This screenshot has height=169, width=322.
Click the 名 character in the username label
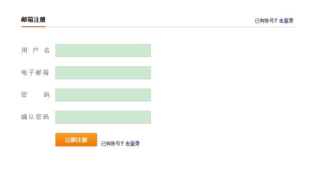[47, 51]
